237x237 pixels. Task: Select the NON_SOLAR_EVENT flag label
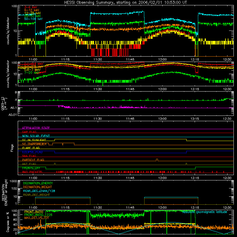tap(36, 136)
